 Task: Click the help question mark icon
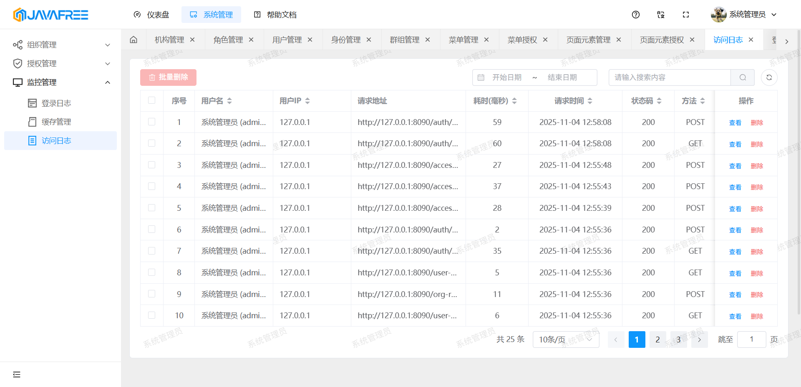636,15
